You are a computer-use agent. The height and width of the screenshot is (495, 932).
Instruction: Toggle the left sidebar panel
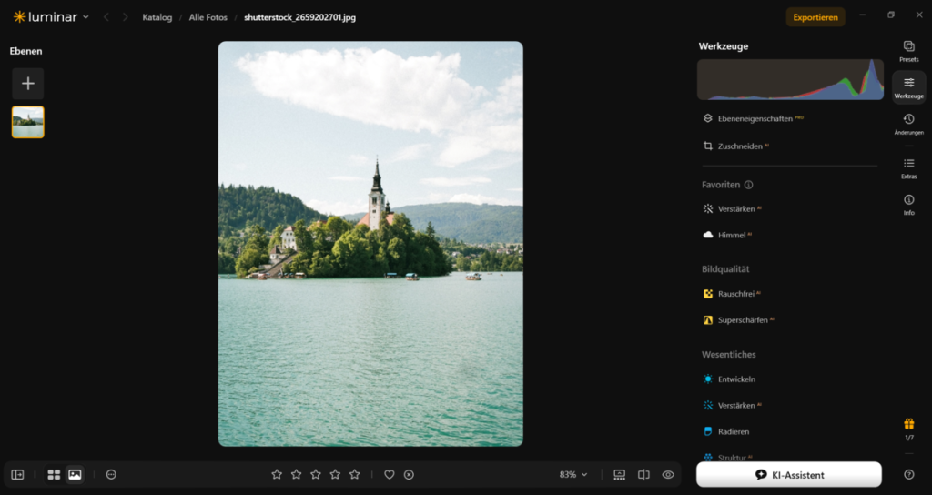18,474
